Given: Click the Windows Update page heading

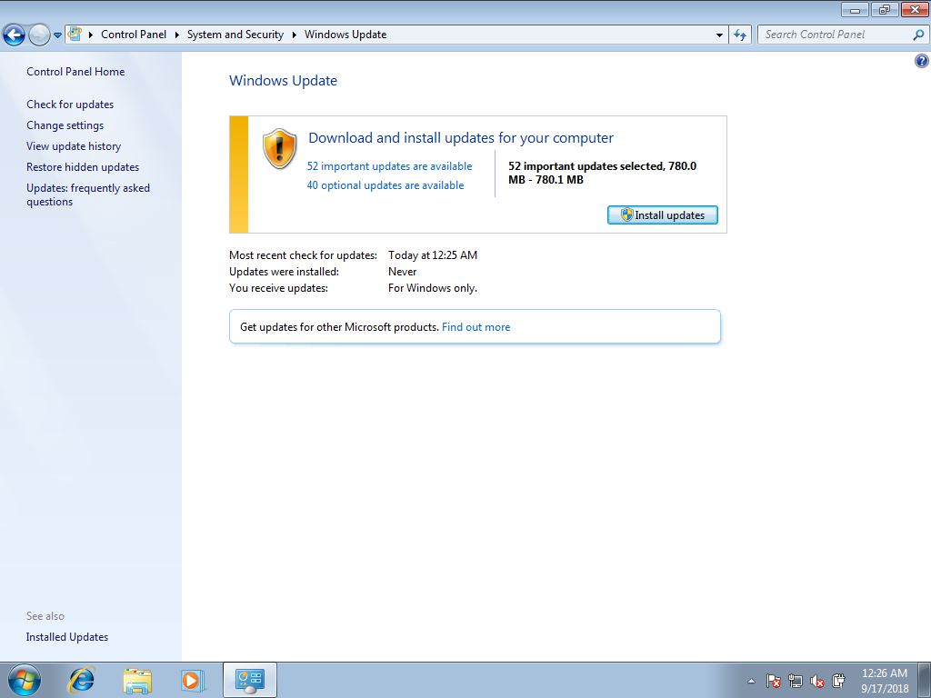Looking at the screenshot, I should (284, 81).
